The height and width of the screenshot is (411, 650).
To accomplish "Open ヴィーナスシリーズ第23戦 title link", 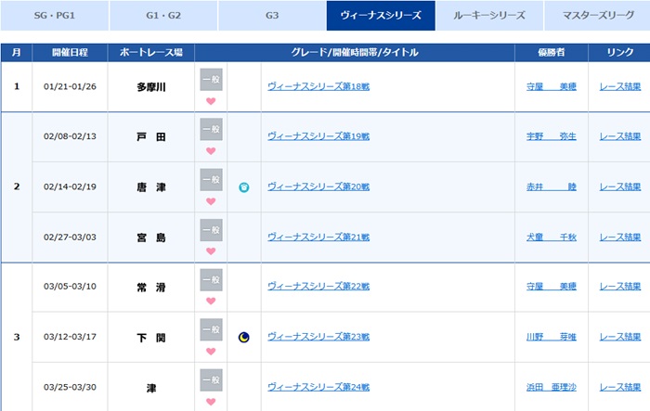I will (x=318, y=338).
